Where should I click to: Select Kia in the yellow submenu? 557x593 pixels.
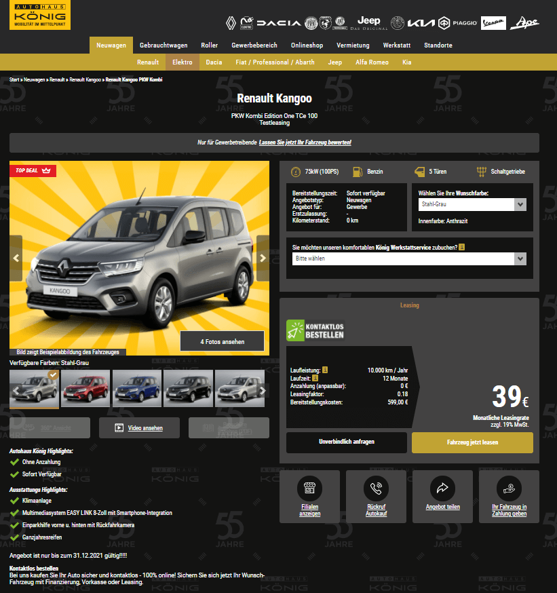pyautogui.click(x=406, y=62)
